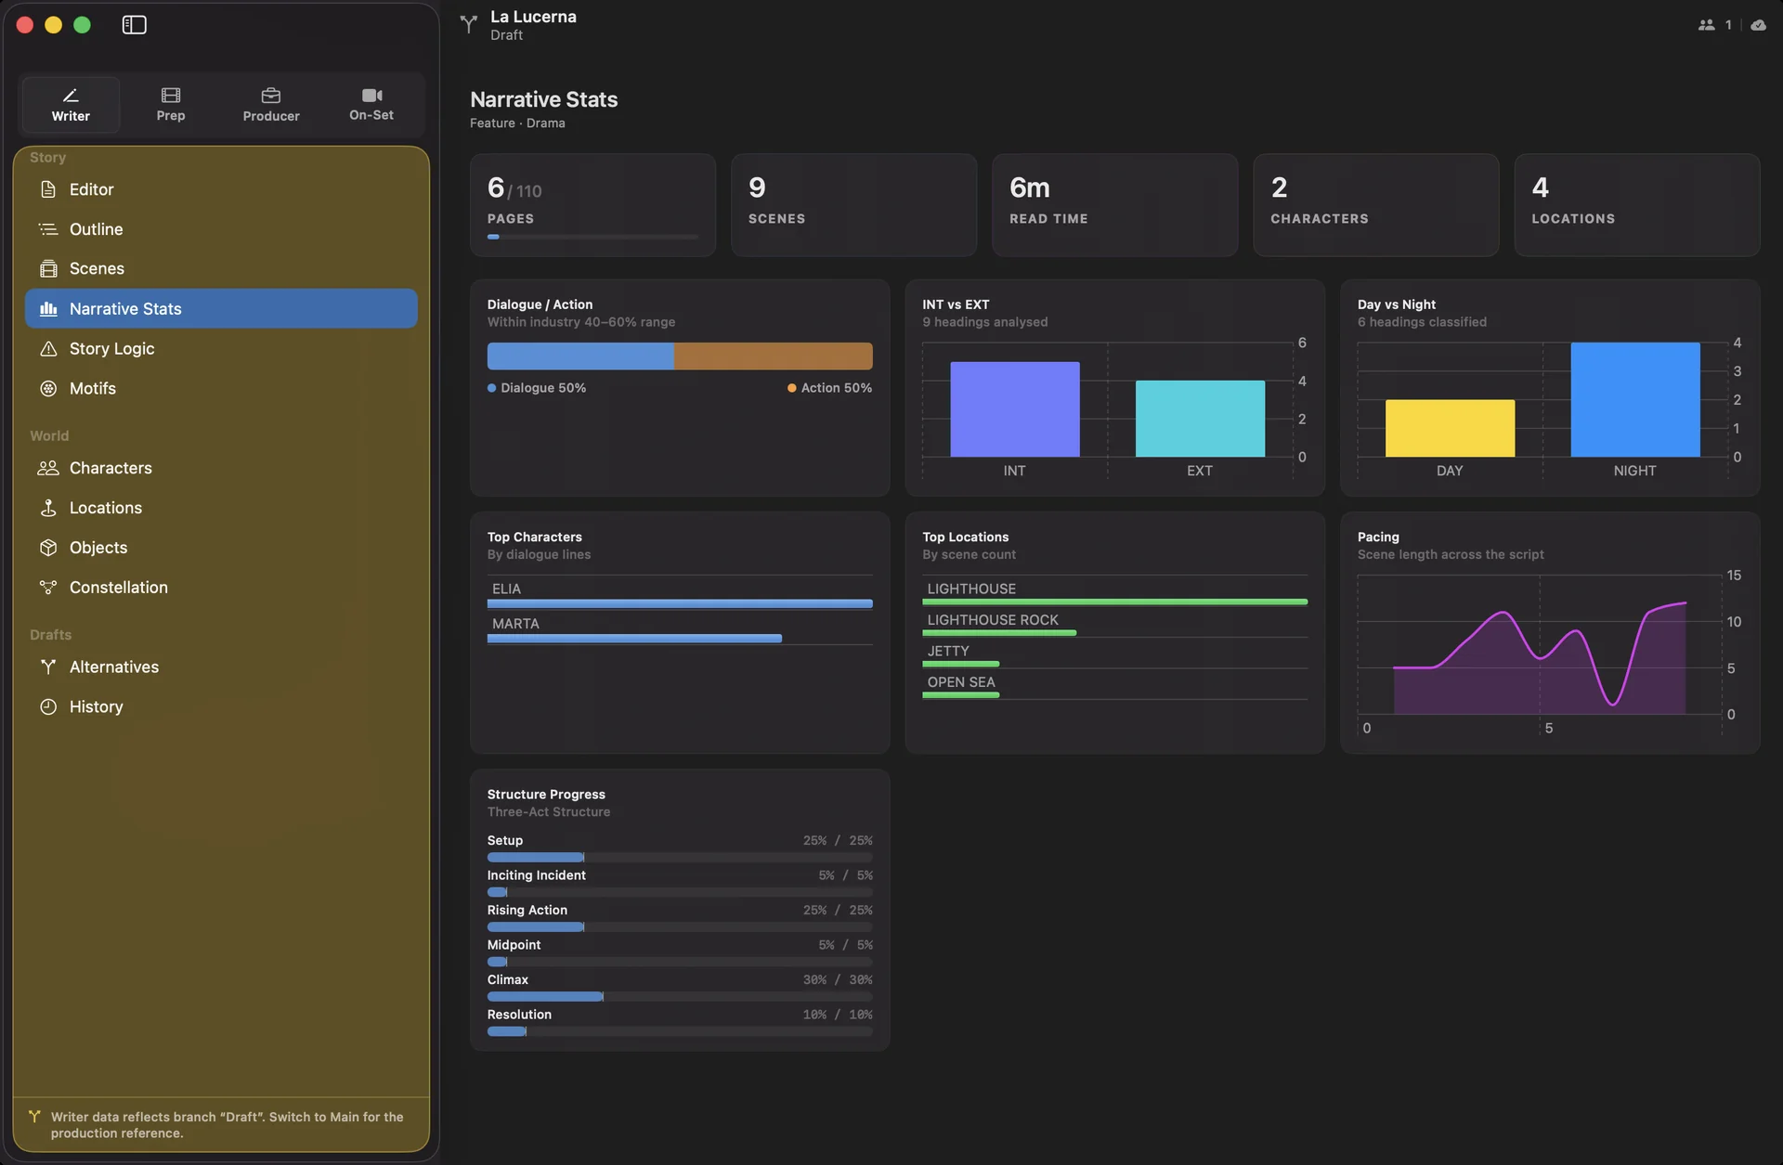
Task: Open the Editor page icon
Action: tap(48, 189)
